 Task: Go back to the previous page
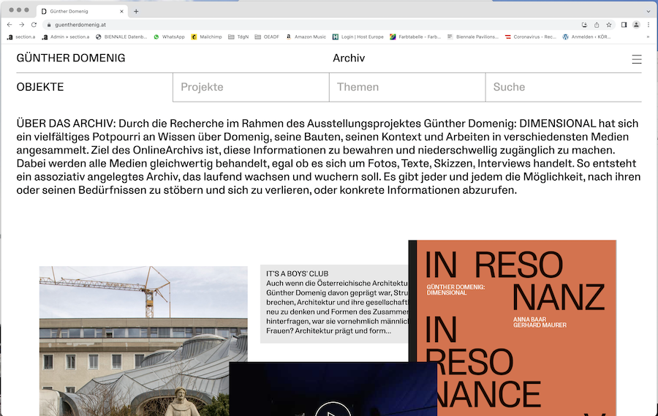click(x=10, y=25)
